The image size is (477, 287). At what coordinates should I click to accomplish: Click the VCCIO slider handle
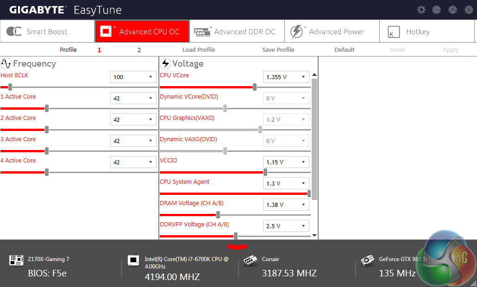click(x=265, y=172)
